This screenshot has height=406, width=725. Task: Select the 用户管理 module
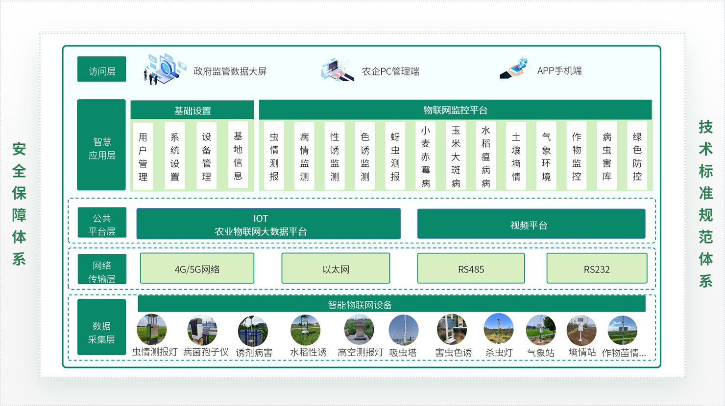pos(143,156)
